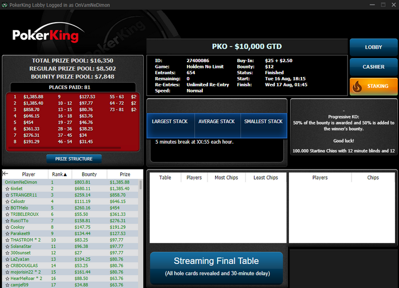The width and height of the screenshot is (399, 288).
Task: Click the PKO - $10,000 GTD title
Action: coord(247,46)
